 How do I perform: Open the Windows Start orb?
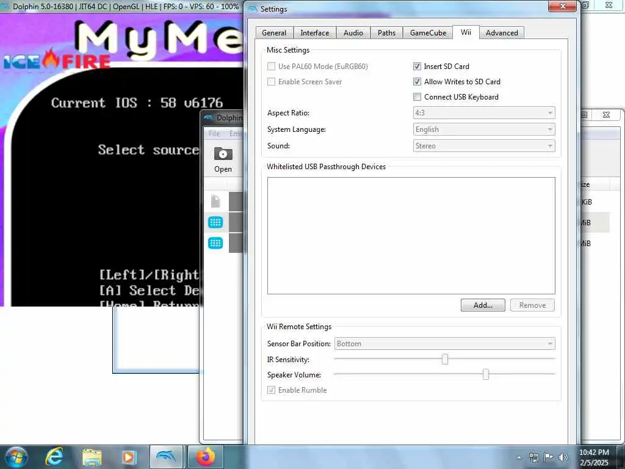pyautogui.click(x=16, y=457)
